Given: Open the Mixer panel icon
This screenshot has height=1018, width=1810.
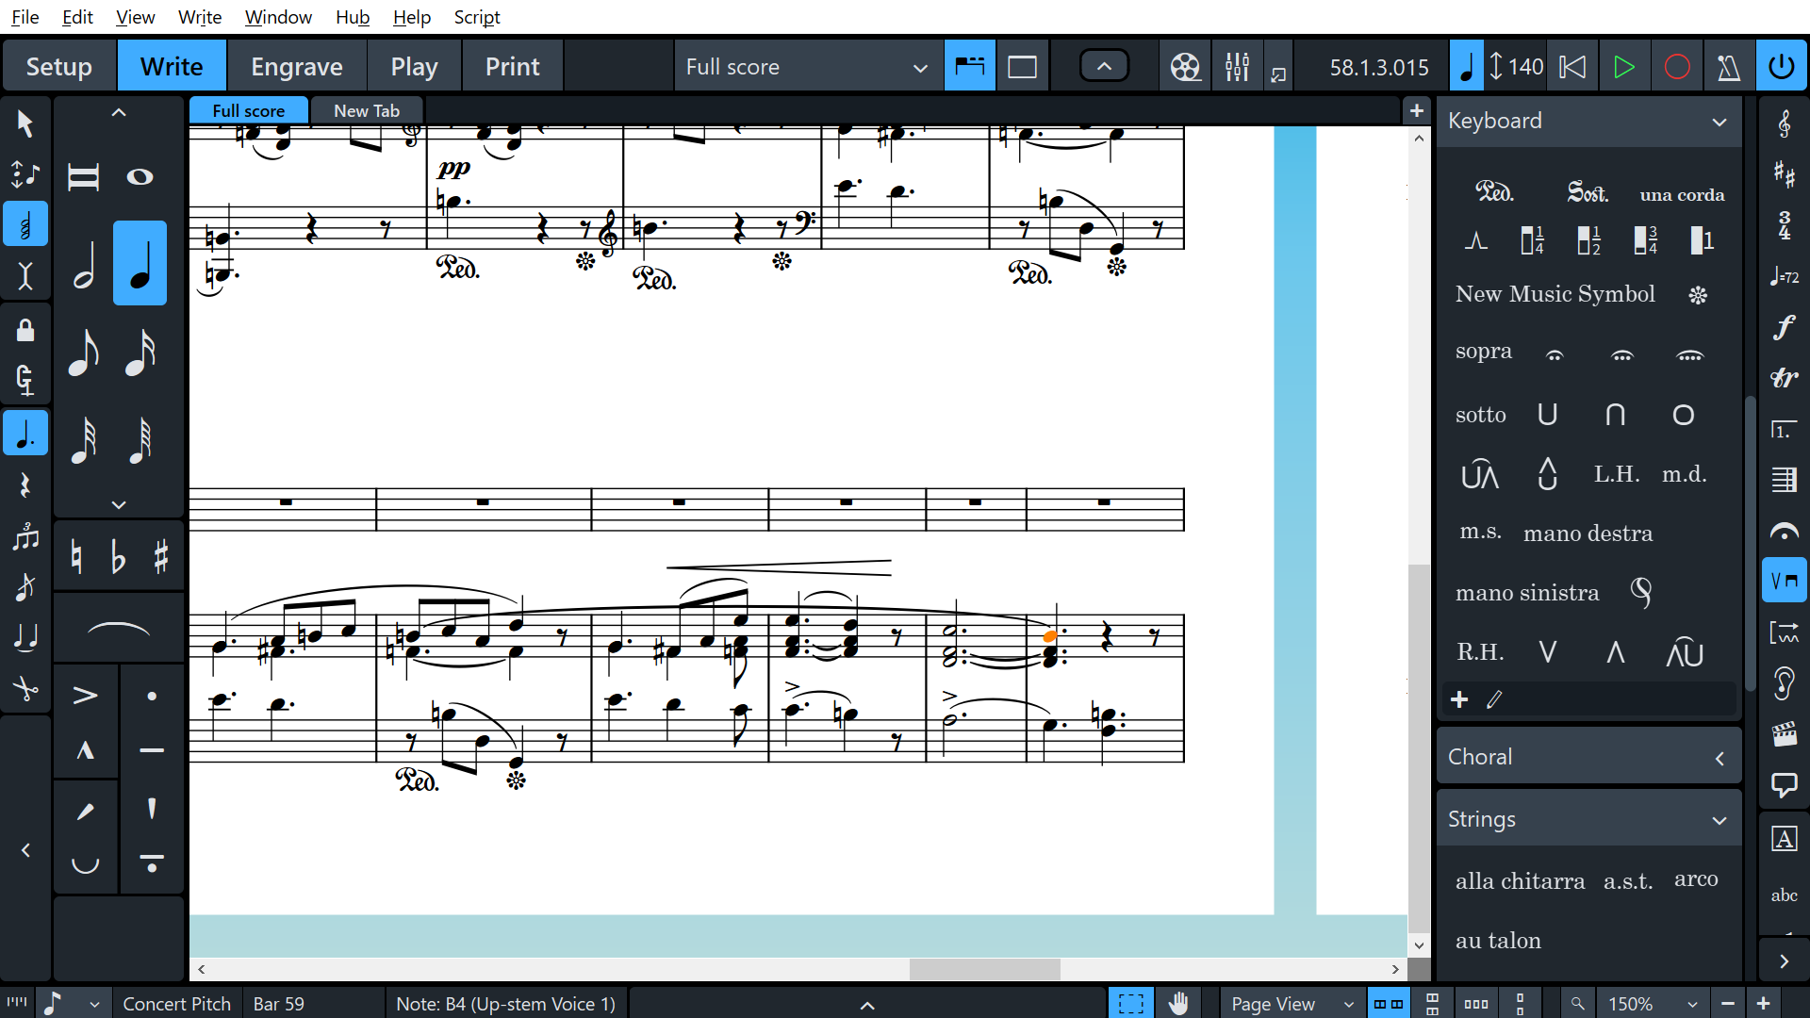Looking at the screenshot, I should [1237, 67].
